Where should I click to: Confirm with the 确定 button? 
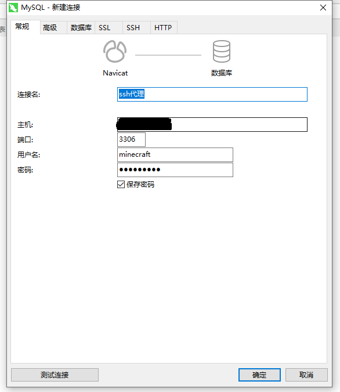click(259, 375)
